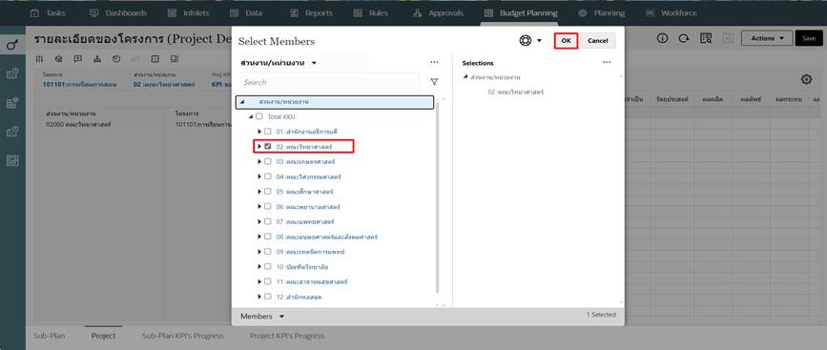Click the filter funnel icon beside Search
Screen dimensions: 827x350
pyautogui.click(x=434, y=82)
